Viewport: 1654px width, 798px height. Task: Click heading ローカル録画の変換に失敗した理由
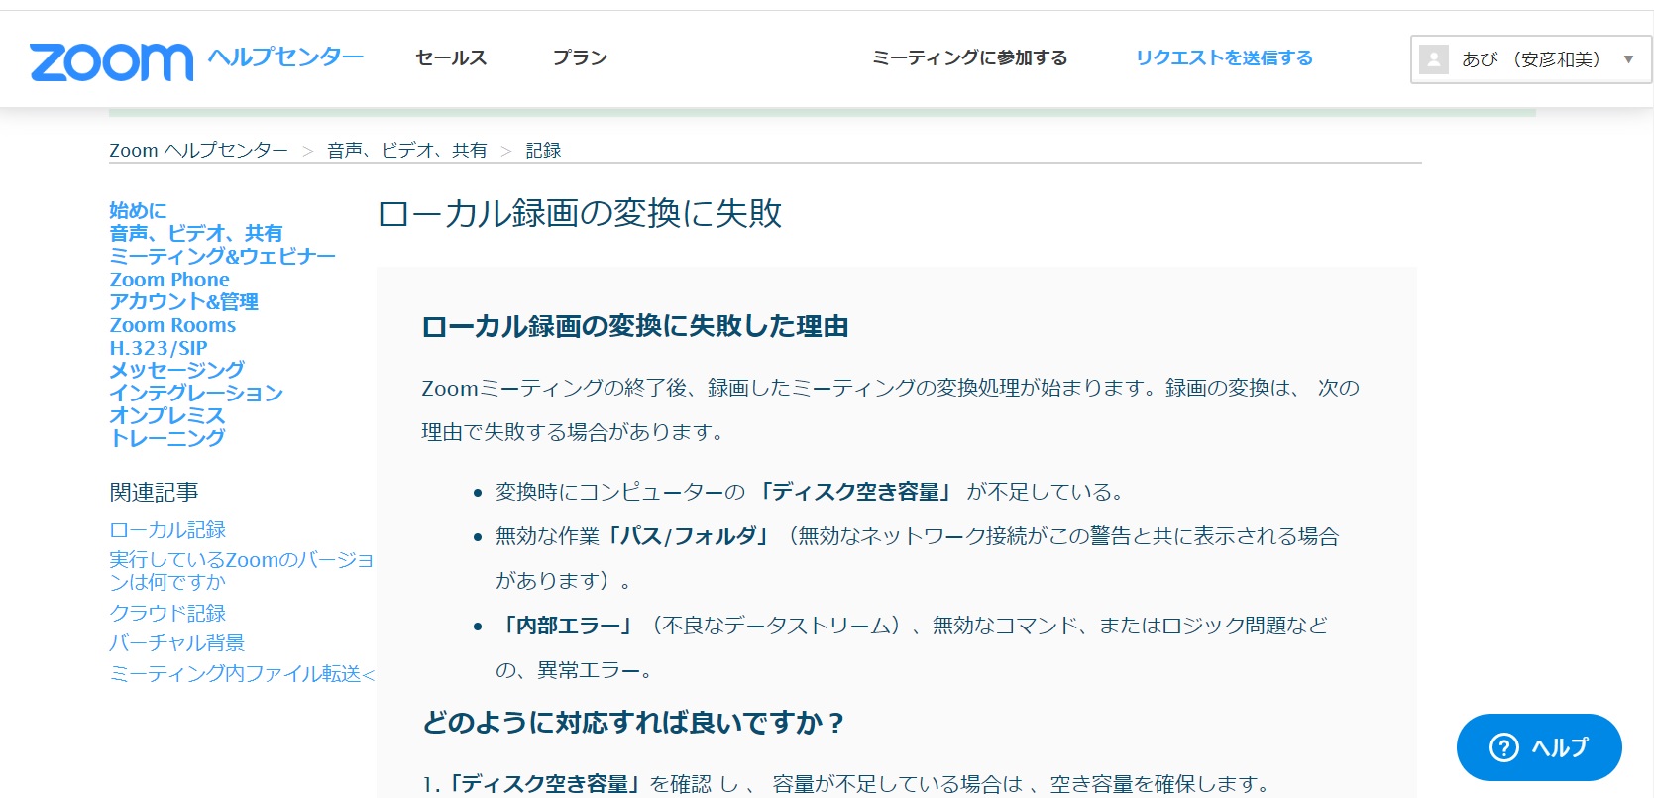click(x=635, y=326)
